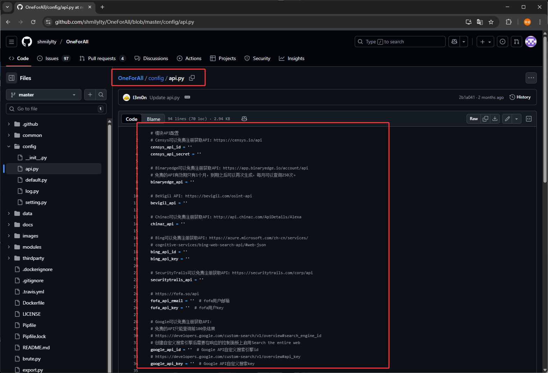Go to the Discussions tab
This screenshot has height=373, width=548.
click(x=151, y=58)
